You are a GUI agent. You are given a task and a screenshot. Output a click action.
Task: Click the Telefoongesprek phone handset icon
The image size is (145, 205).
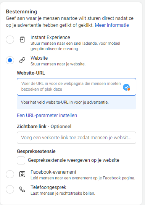(22, 189)
